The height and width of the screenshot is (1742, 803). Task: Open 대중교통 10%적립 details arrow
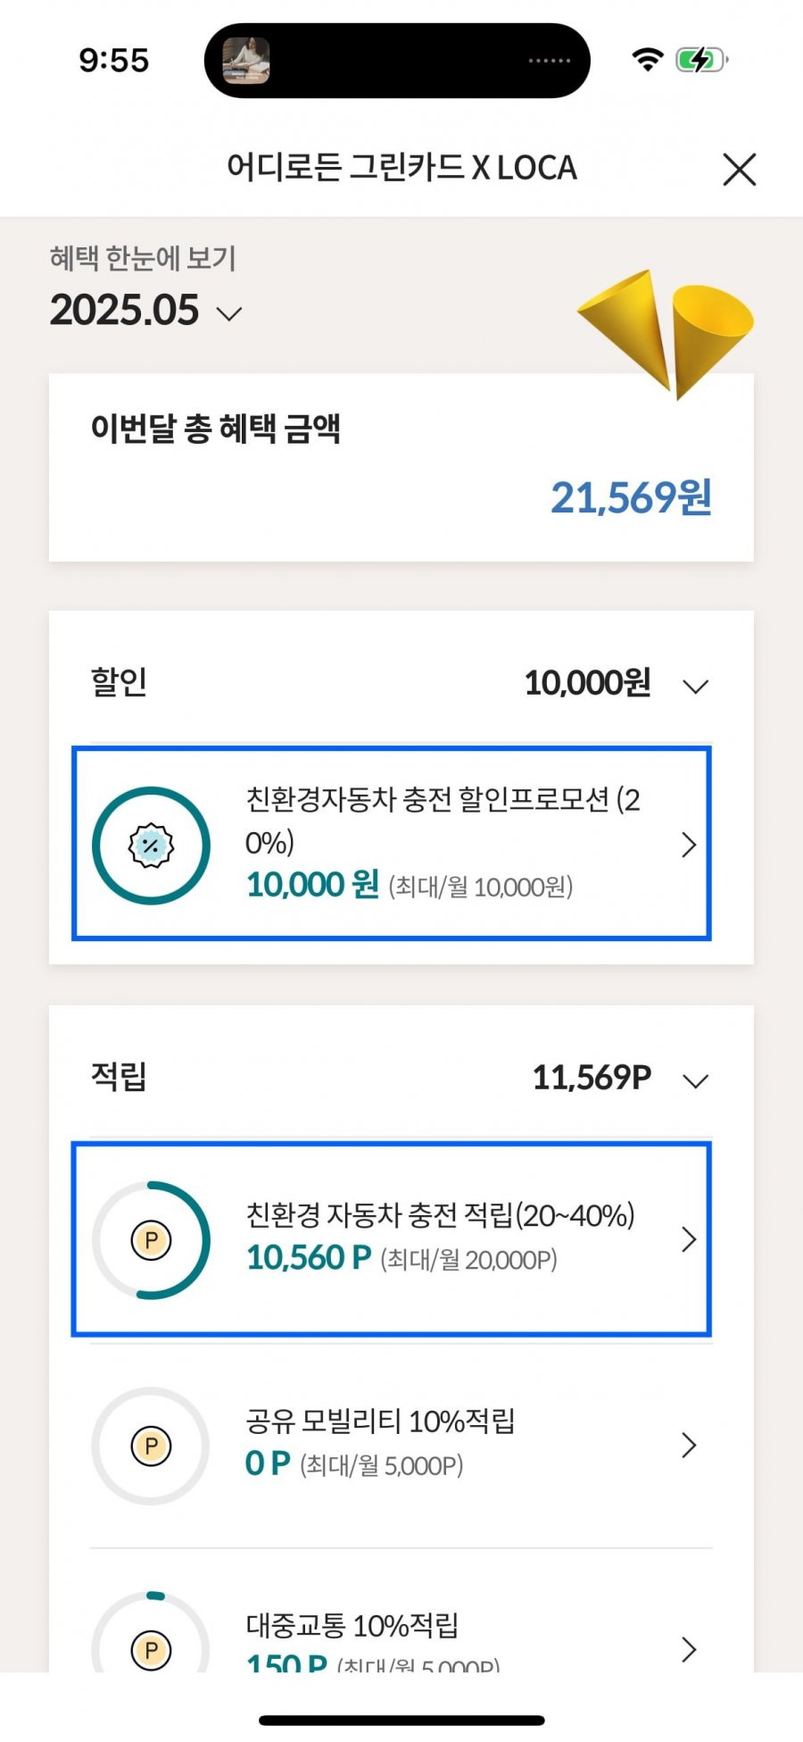coord(688,1648)
